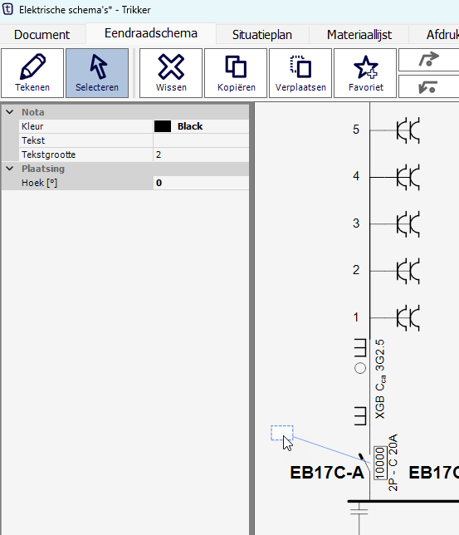
Task: Select the Kleur property label
Action: [32, 126]
